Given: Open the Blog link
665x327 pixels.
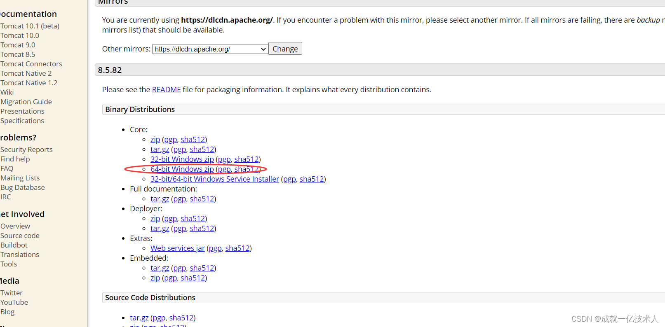Looking at the screenshot, I should [x=7, y=312].
